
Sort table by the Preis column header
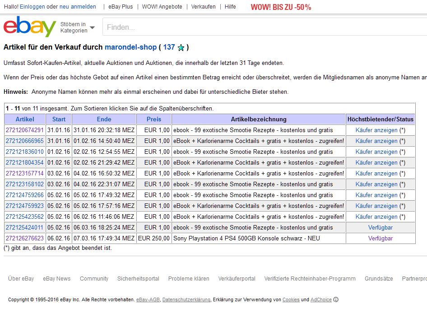154,119
